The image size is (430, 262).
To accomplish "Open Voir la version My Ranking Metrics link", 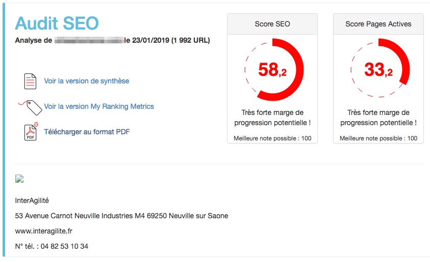I will 99,106.
